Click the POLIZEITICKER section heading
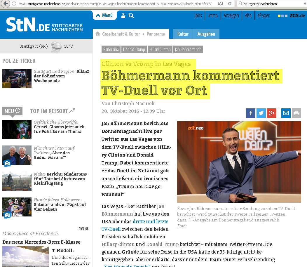The height and width of the screenshot is (267, 307). 19,61
